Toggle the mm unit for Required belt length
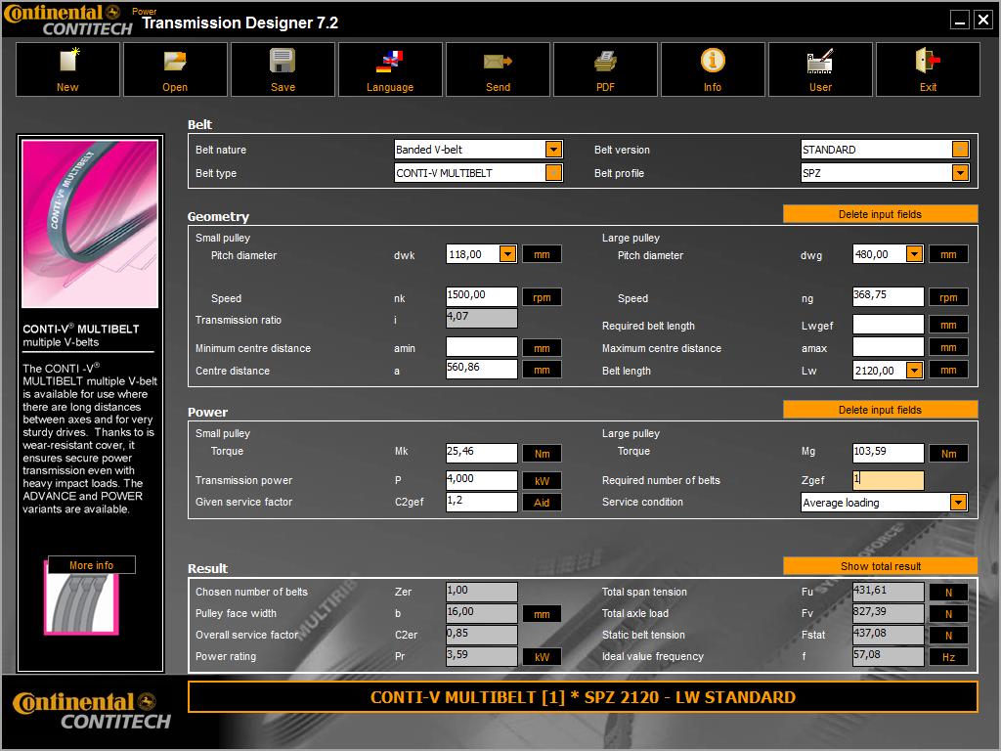 948,325
